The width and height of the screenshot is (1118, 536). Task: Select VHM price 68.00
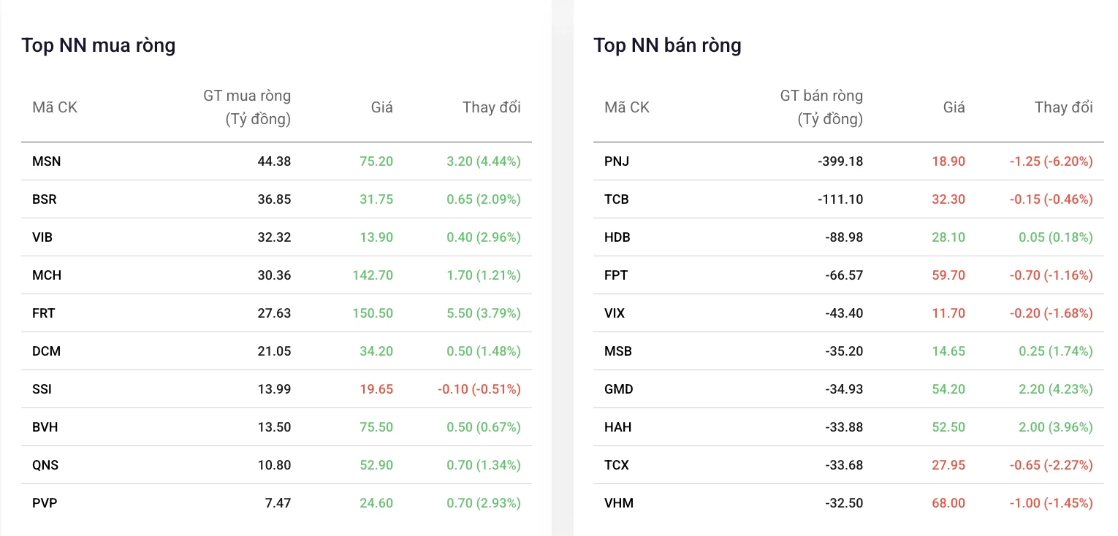pyautogui.click(x=948, y=503)
